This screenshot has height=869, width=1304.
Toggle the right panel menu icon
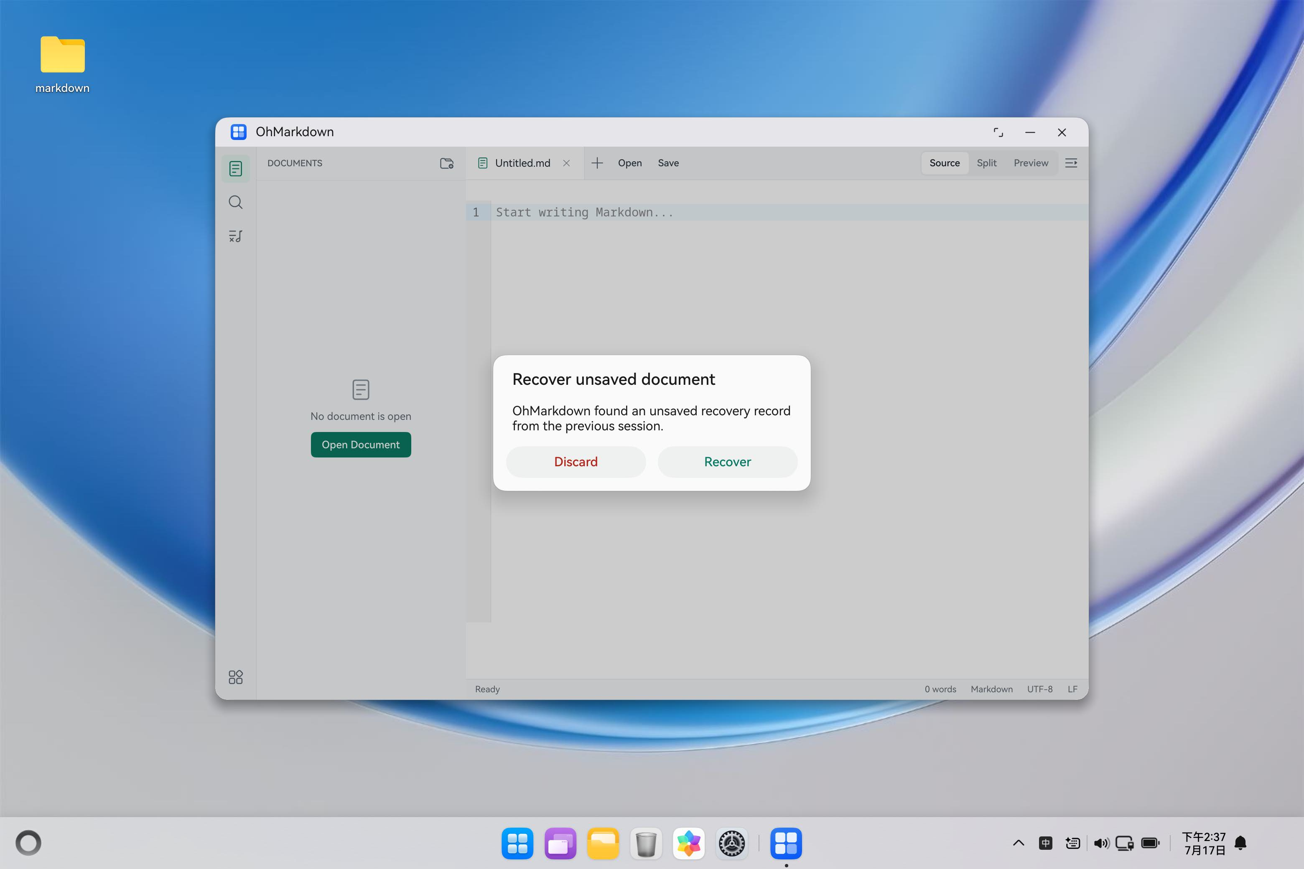pyautogui.click(x=1071, y=163)
